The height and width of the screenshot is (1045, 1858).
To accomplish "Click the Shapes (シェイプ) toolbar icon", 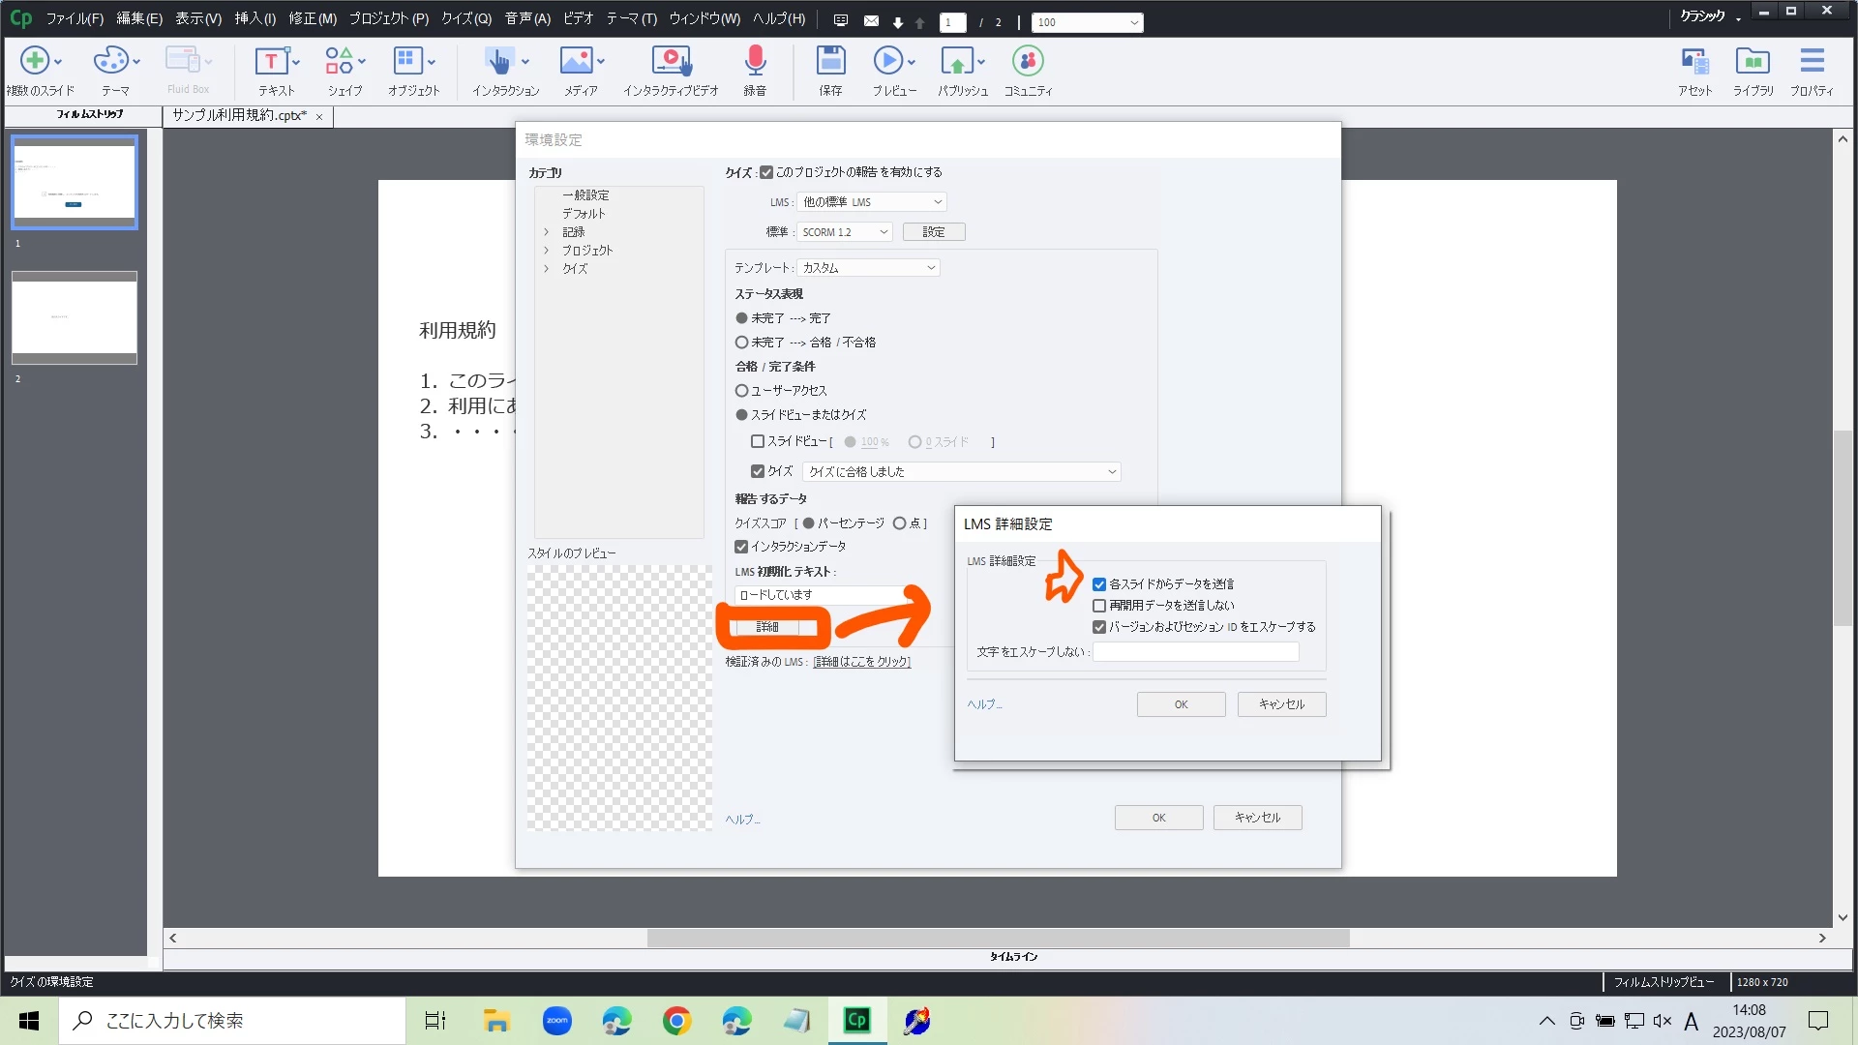I will pos(339,62).
